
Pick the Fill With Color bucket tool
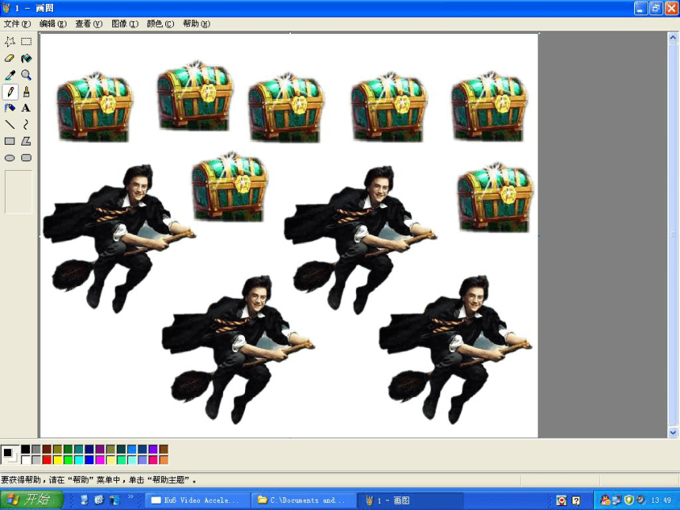(x=26, y=58)
